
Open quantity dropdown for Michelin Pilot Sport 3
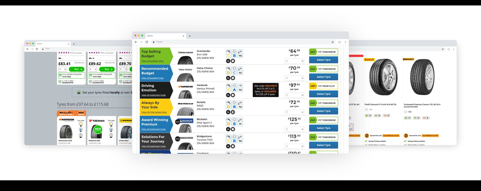pos(294,129)
